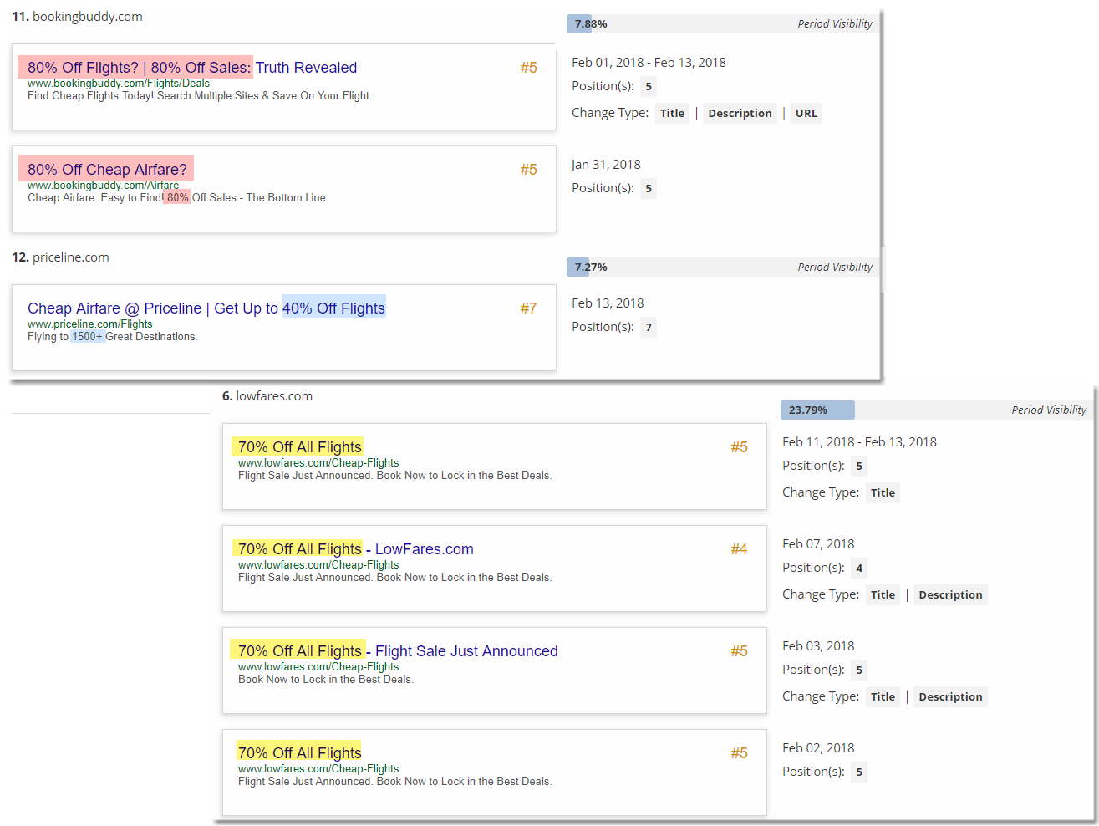The image size is (1099, 826).
Task: Open the "Cheap Airfare @ Priceline" ad title
Action: [206, 308]
